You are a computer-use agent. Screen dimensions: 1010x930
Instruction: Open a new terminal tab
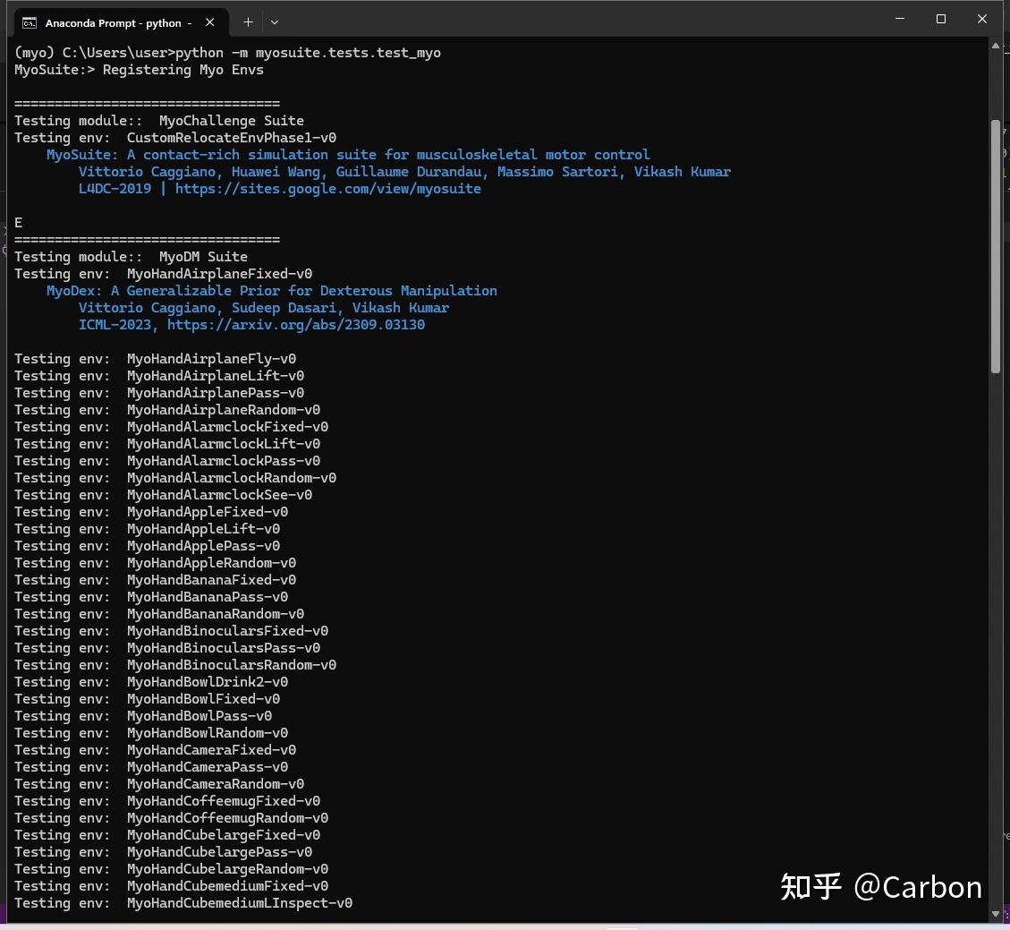tap(248, 22)
